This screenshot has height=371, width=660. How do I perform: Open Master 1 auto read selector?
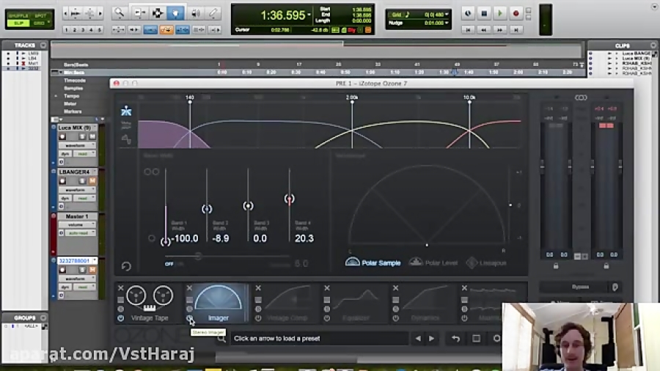(x=79, y=233)
